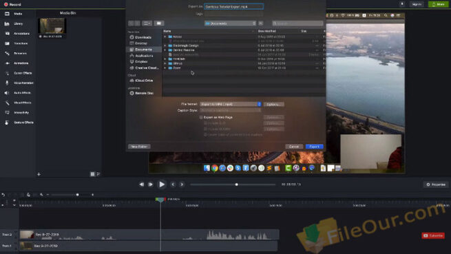Click the green Share button at top right
The width and height of the screenshot is (451, 254).
[x=438, y=4]
